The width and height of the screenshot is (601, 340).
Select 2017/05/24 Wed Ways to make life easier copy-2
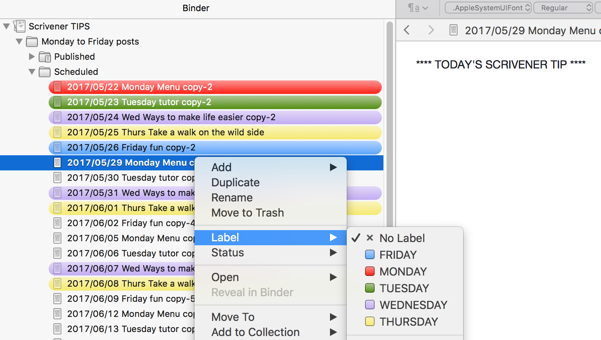(215, 117)
